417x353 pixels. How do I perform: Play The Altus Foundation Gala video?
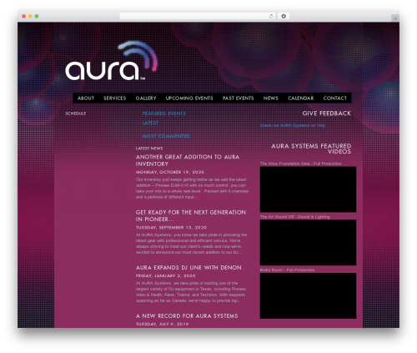[308, 189]
